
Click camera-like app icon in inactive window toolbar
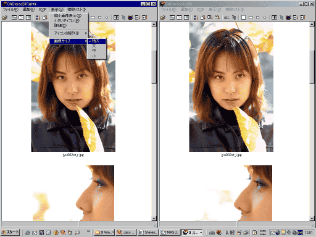[288, 17]
